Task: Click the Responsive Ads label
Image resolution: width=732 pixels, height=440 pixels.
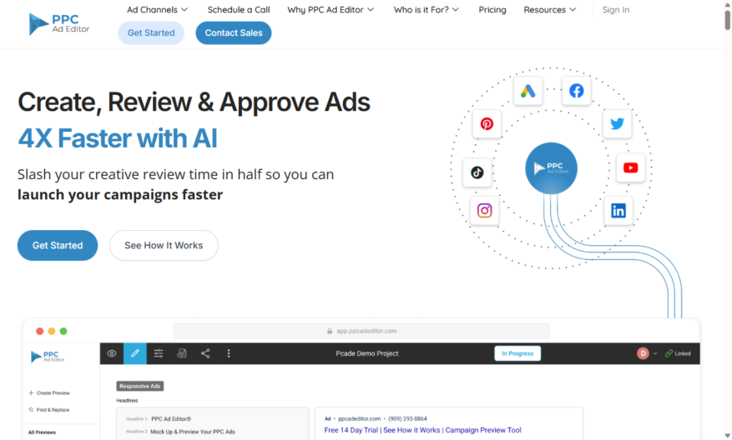Action: (x=139, y=386)
